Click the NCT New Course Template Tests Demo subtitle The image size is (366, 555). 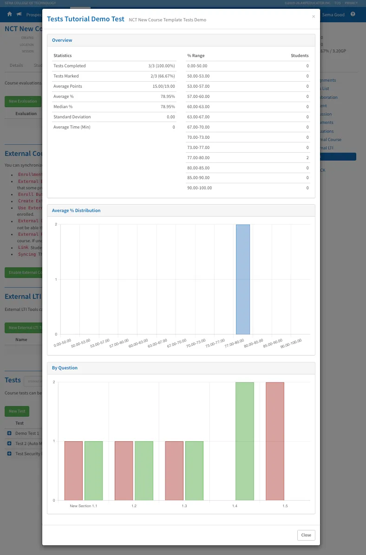[168, 20]
